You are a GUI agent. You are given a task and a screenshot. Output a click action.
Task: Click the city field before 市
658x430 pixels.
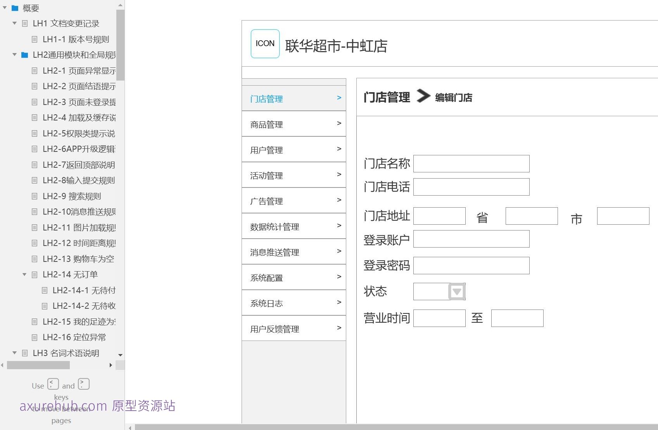(532, 216)
